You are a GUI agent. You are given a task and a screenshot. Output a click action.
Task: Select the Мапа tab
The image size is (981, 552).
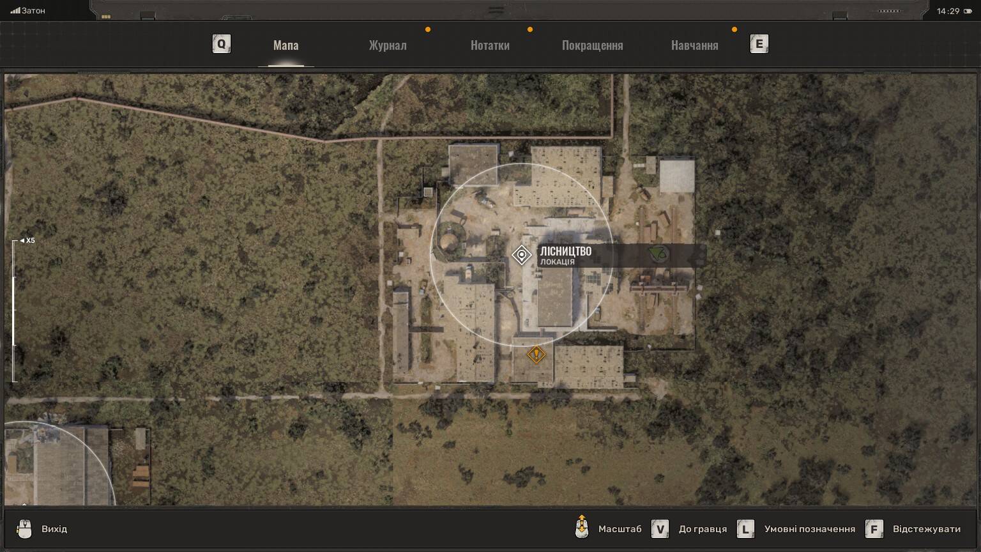point(285,45)
